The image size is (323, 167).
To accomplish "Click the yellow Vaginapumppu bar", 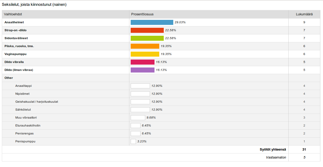I will (145, 54).
